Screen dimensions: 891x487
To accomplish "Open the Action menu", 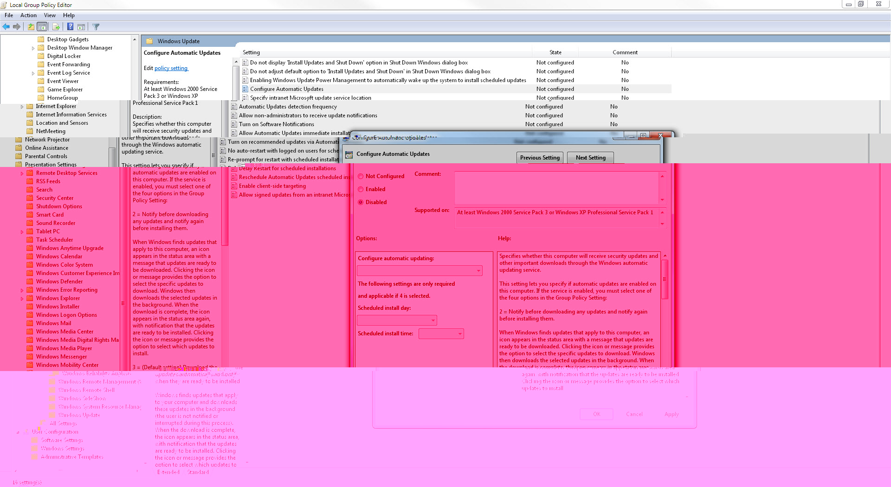I will click(28, 15).
